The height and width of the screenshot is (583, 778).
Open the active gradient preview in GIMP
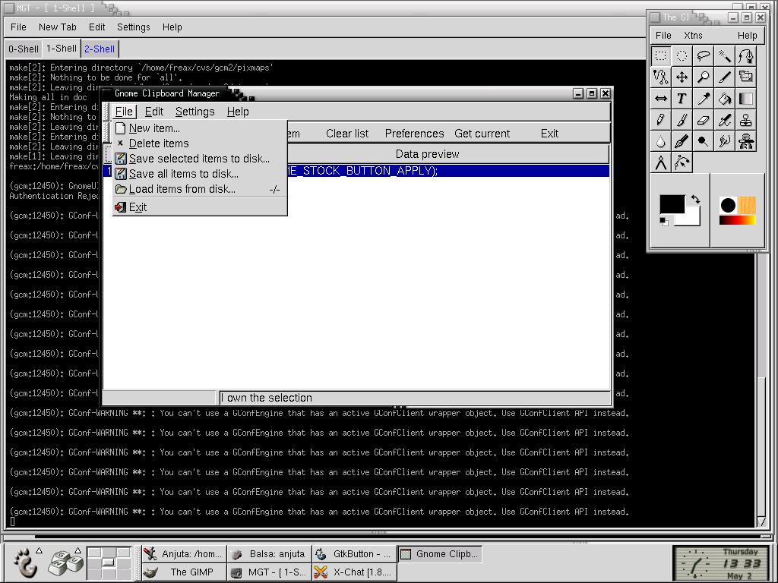(x=738, y=219)
